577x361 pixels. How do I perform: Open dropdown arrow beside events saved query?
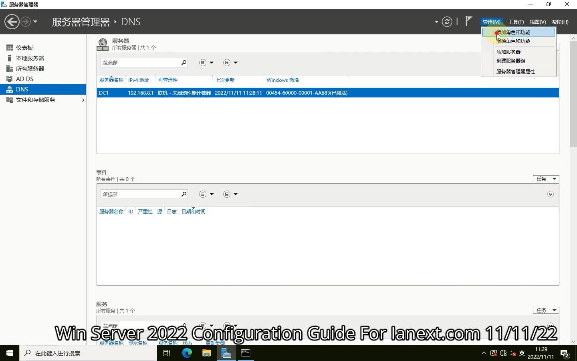click(x=236, y=194)
